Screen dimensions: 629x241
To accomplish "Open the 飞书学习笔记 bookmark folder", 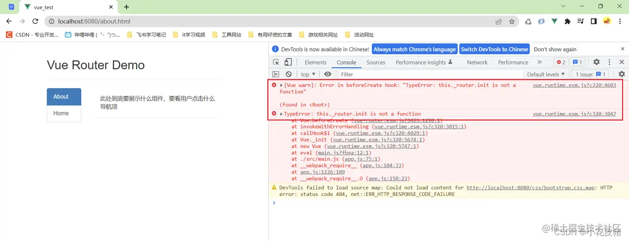I will 146,35.
